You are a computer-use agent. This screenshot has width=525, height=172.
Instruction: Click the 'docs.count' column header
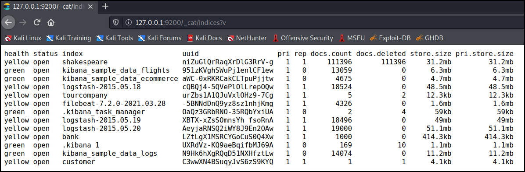click(x=331, y=54)
